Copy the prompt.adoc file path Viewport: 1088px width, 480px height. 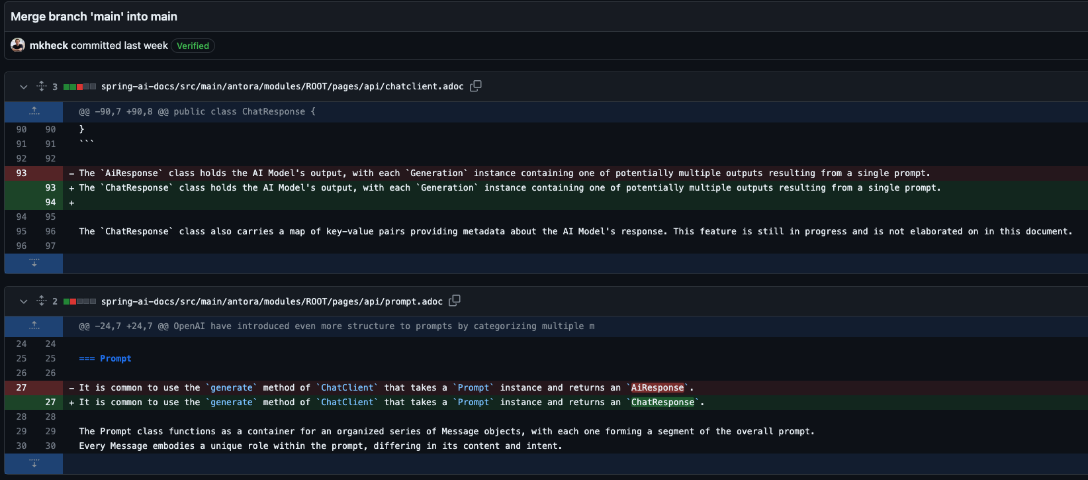(455, 301)
